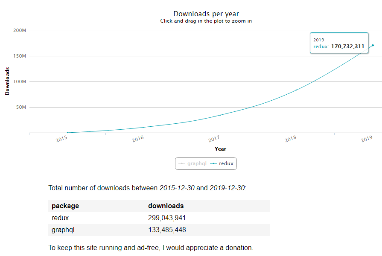Click the "package" column header
Screen dimensions: 382x256
[x=65, y=206]
